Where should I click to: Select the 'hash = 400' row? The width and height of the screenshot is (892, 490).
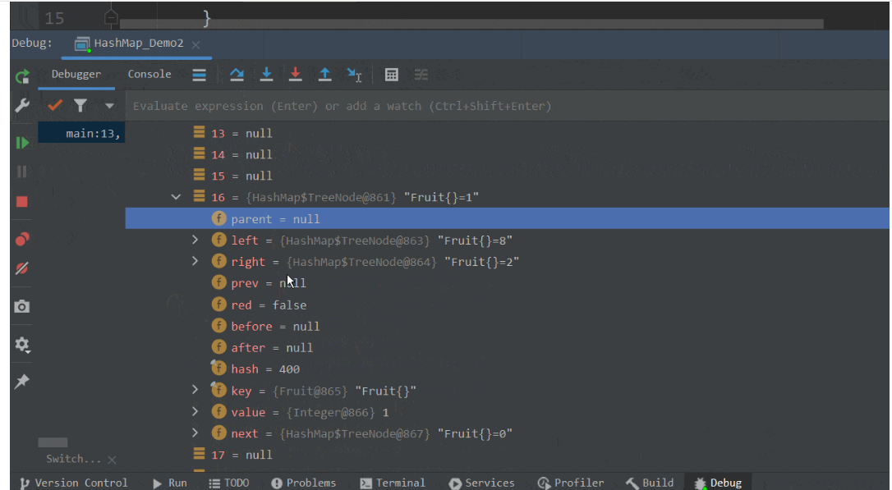507,369
